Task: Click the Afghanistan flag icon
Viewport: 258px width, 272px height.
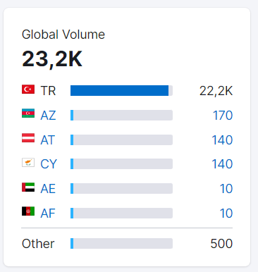Action: coord(28,211)
